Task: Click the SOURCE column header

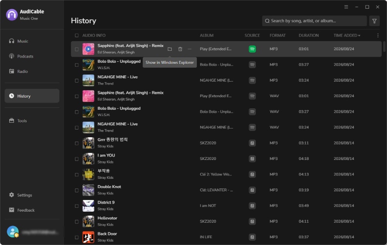Action: pos(252,35)
